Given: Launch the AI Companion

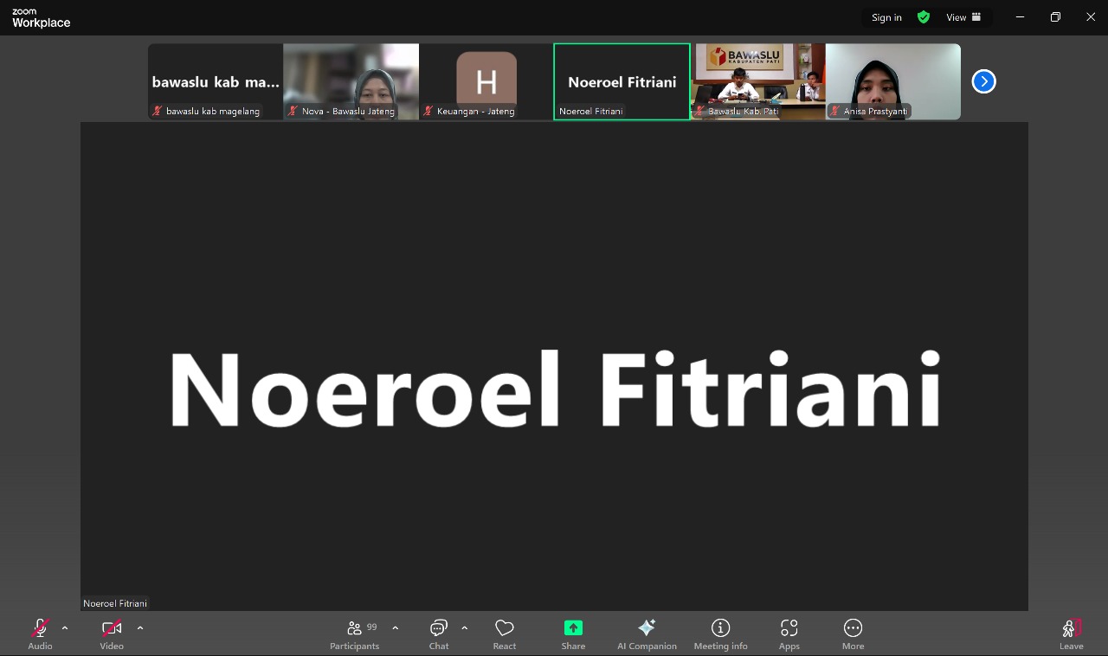Looking at the screenshot, I should [647, 633].
